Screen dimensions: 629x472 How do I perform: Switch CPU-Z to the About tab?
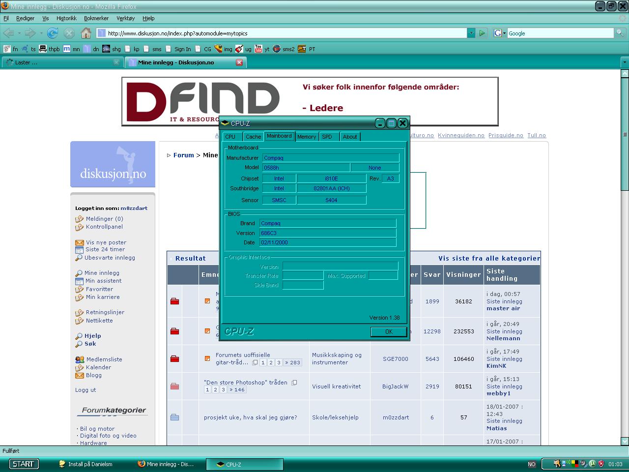[350, 137]
